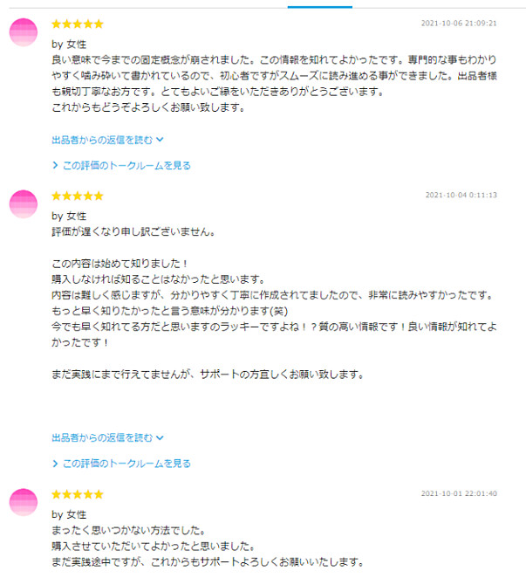Click the 2021-10-06 21:09:21 timestamp
This screenshot has height=585, width=526.
click(459, 23)
